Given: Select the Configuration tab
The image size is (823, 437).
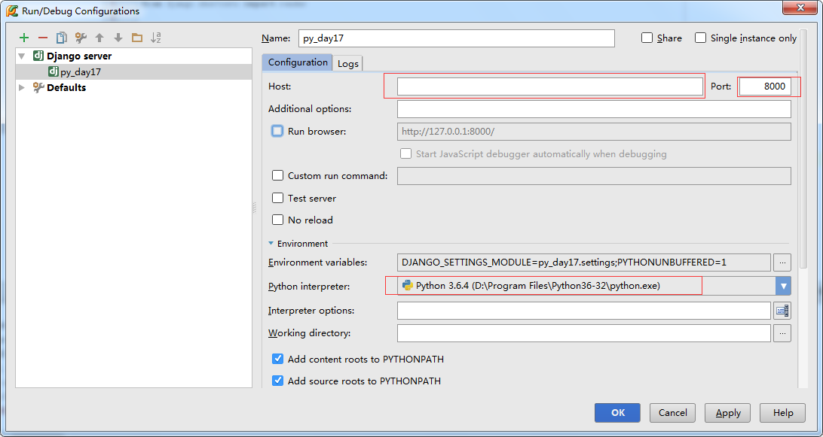Looking at the screenshot, I should [298, 62].
